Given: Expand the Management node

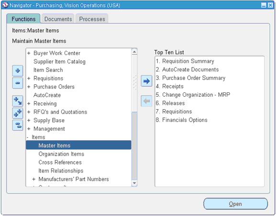Looking at the screenshot, I should pyautogui.click(x=29, y=129).
